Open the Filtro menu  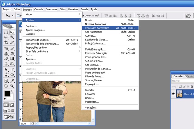[x=62, y=9]
